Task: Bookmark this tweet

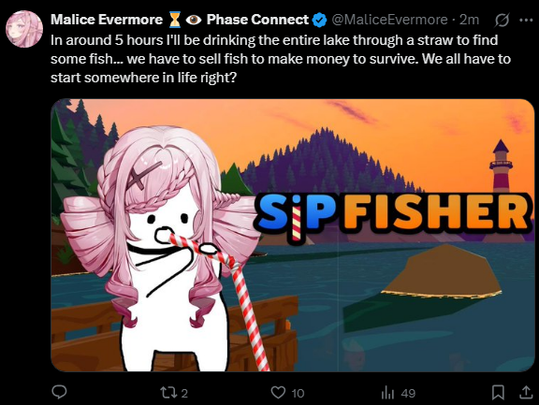Action: tap(498, 392)
